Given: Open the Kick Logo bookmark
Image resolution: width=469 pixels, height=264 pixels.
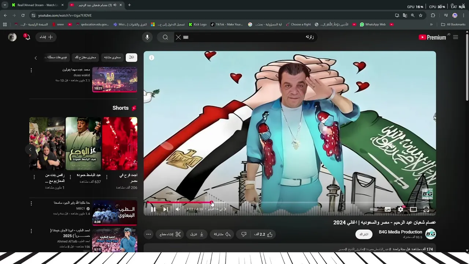Looking at the screenshot, I should 197,25.
